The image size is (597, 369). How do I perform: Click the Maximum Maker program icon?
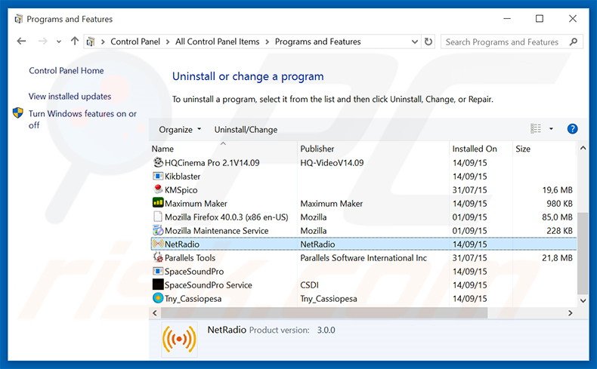pyautogui.click(x=158, y=202)
